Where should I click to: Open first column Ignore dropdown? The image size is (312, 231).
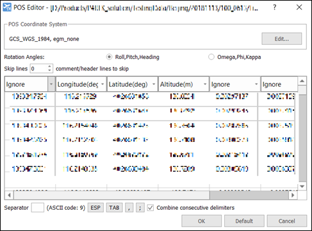click(x=51, y=84)
